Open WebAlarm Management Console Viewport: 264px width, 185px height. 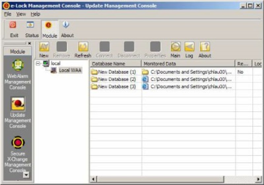[x=18, y=65]
